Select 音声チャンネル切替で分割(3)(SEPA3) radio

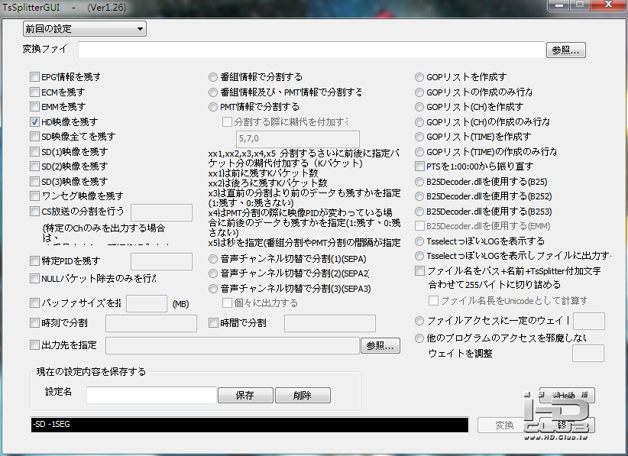pyautogui.click(x=213, y=289)
